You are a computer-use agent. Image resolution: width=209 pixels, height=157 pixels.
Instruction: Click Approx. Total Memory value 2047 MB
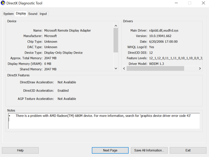(x=50, y=58)
